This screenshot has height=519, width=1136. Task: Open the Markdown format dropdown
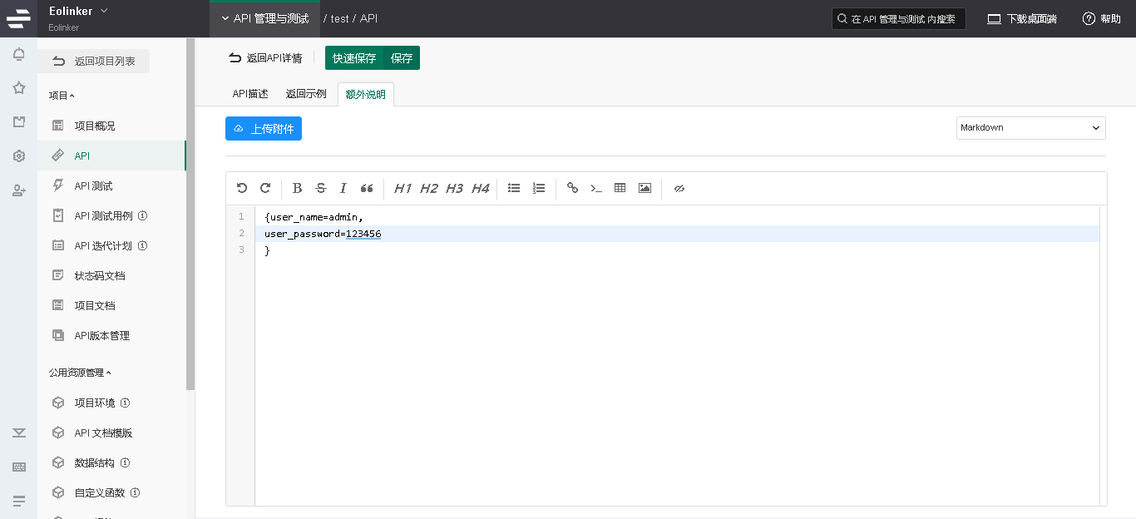1030,128
